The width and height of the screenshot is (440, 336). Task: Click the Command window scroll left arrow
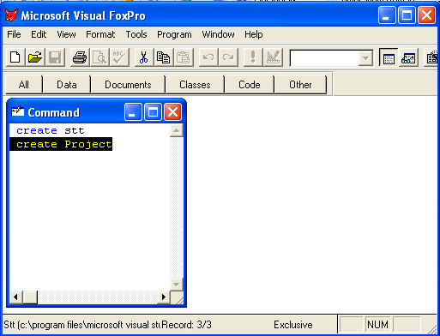(15, 297)
